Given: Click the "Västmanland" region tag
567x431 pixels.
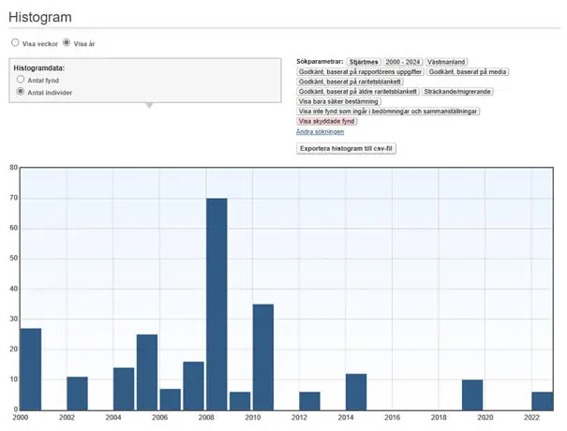Looking at the screenshot, I should (x=446, y=62).
